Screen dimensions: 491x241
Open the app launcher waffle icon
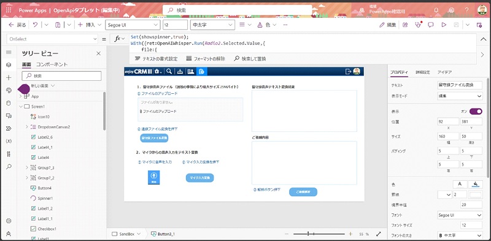[x=9, y=10]
